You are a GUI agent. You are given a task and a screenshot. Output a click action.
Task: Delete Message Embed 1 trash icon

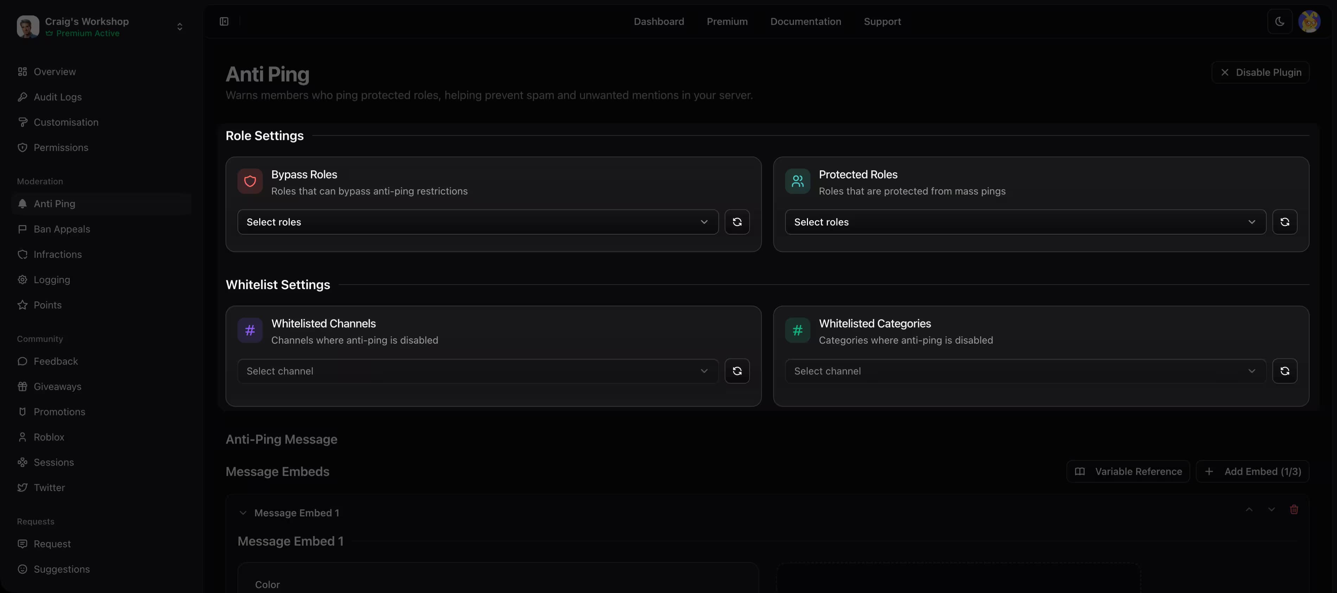[x=1294, y=510]
